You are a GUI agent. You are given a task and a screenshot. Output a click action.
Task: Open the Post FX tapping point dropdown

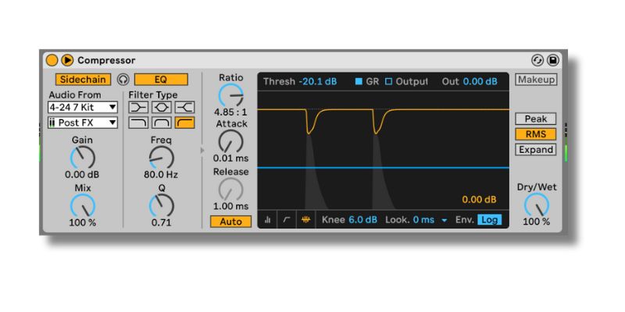click(x=83, y=122)
